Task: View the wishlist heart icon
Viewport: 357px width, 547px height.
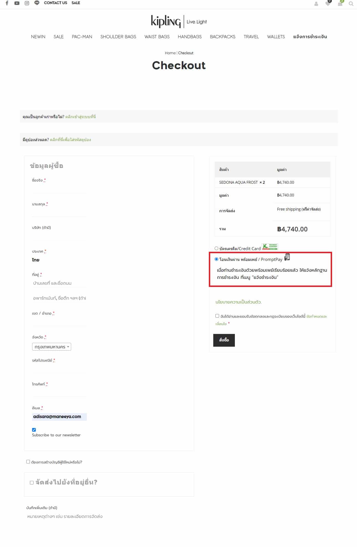Action: pos(328,4)
